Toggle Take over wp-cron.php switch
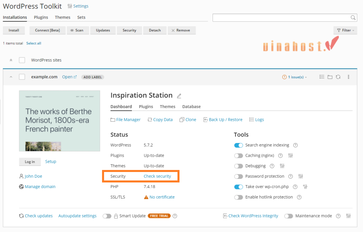 point(238,187)
